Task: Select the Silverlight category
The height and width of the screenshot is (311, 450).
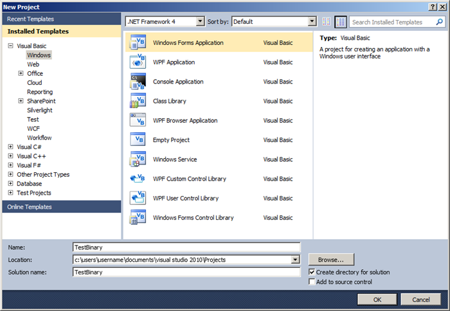Action: click(x=40, y=110)
